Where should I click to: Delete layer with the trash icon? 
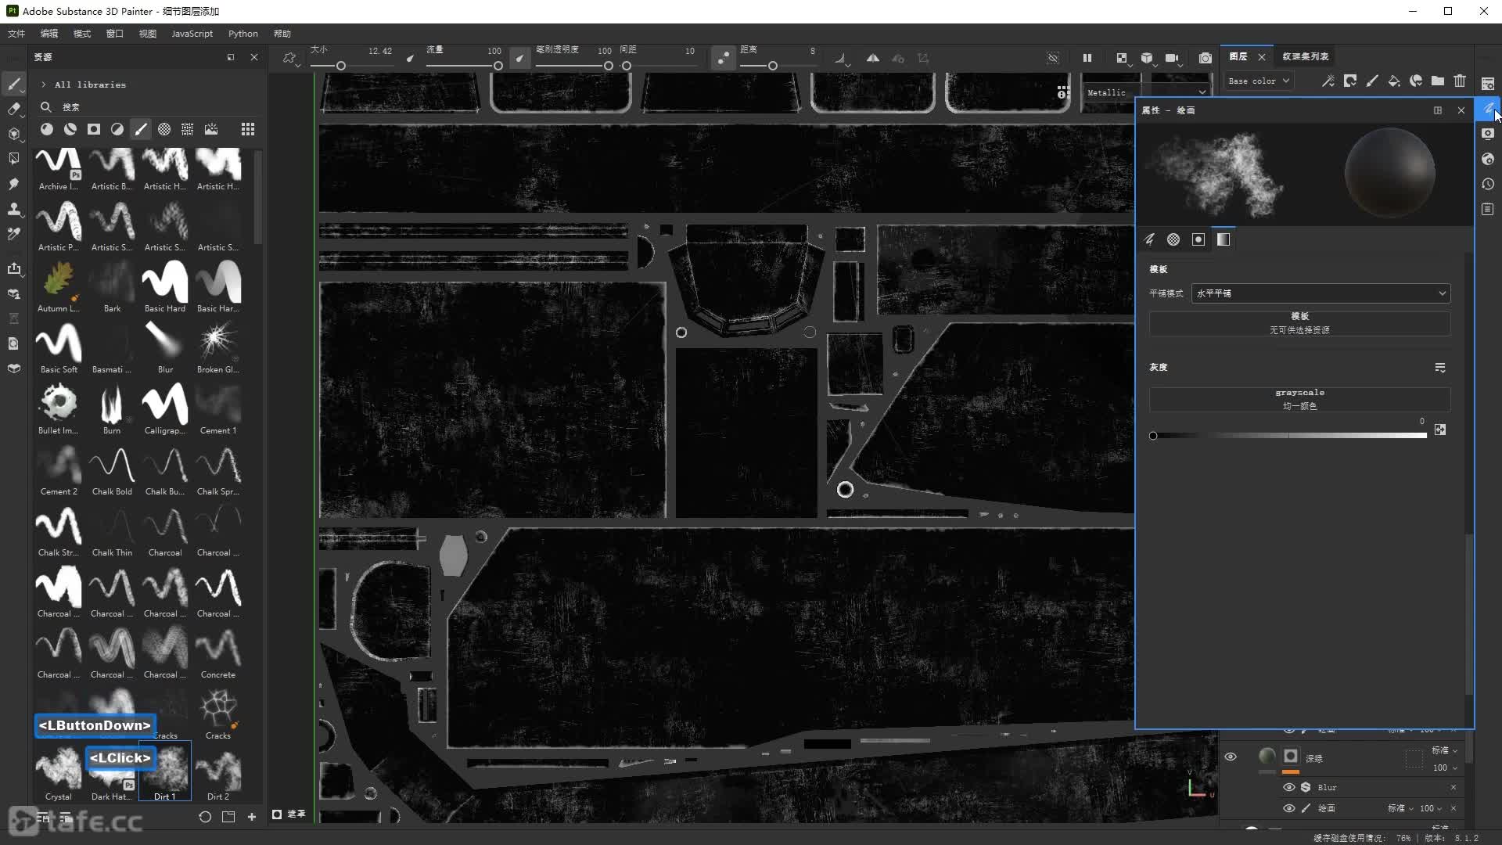pyautogui.click(x=1460, y=81)
